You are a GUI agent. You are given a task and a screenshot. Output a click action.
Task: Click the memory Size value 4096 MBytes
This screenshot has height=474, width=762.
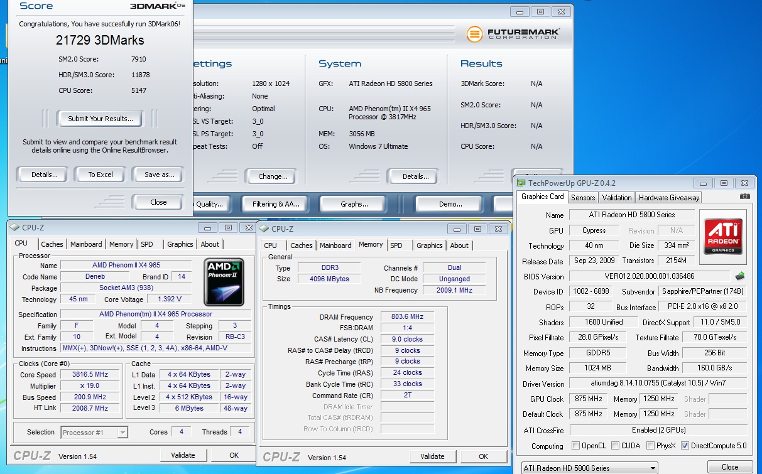pos(330,279)
